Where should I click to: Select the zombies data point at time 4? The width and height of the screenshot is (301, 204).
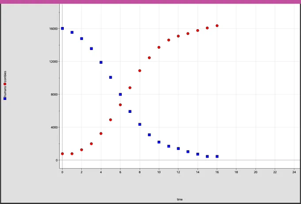tap(101, 134)
